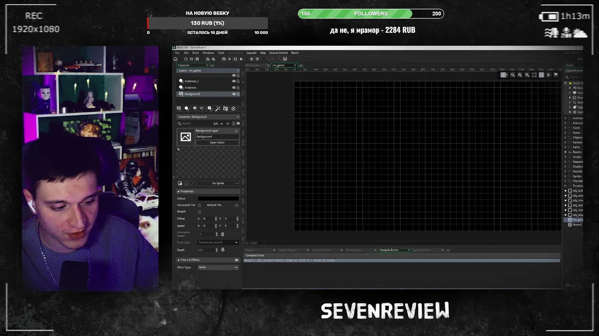The height and width of the screenshot is (336, 599).
Task: Clean the project with the broom icon
Action: pos(241,59)
